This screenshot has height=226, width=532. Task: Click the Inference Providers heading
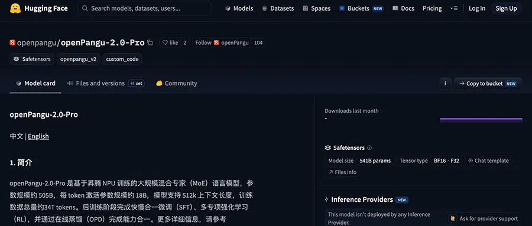point(362,199)
